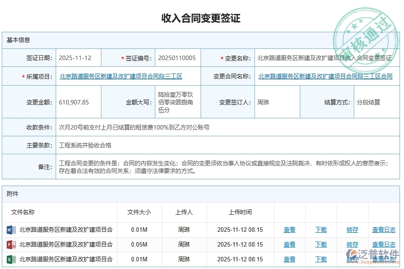Open 查看 for the first attachment
404x269 pixels.
290,230
